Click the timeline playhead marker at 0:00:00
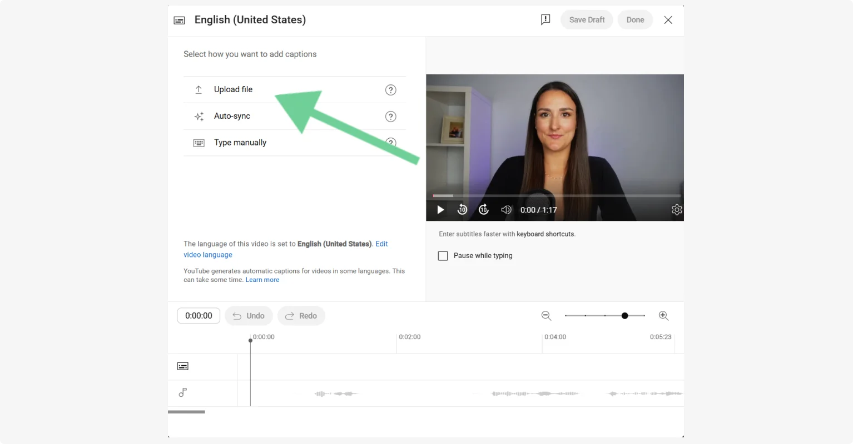The image size is (853, 444). [250, 340]
